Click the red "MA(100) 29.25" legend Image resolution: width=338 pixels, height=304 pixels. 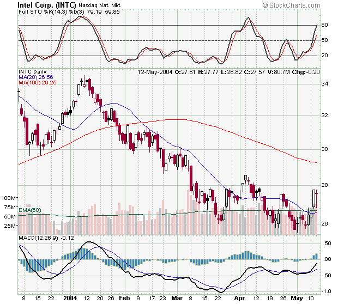pos(38,82)
